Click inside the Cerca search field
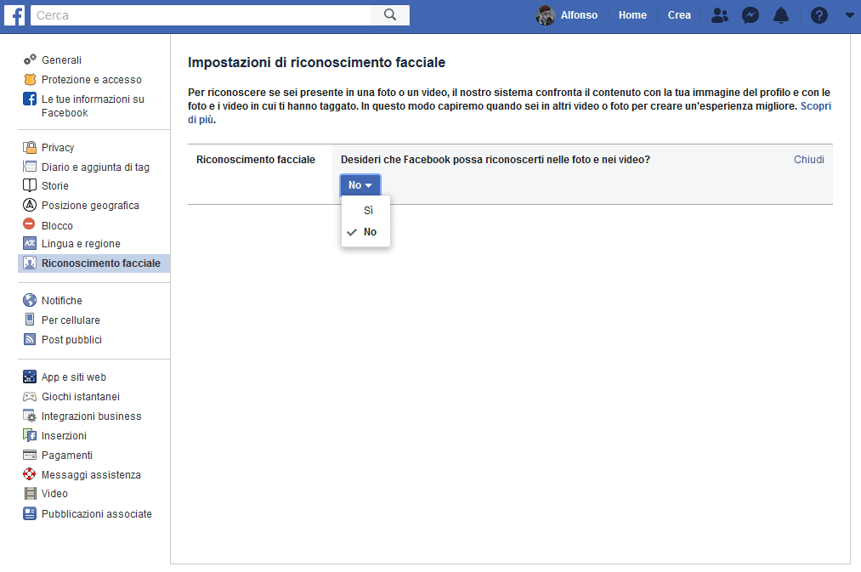This screenshot has height=572, width=861. tap(201, 15)
